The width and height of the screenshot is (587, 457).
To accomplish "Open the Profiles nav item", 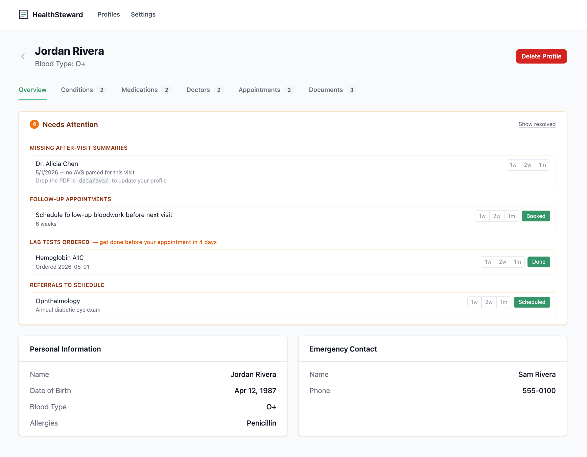I will coord(109,15).
